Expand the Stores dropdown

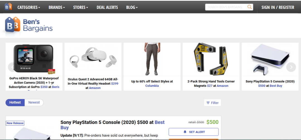tap(81, 7)
